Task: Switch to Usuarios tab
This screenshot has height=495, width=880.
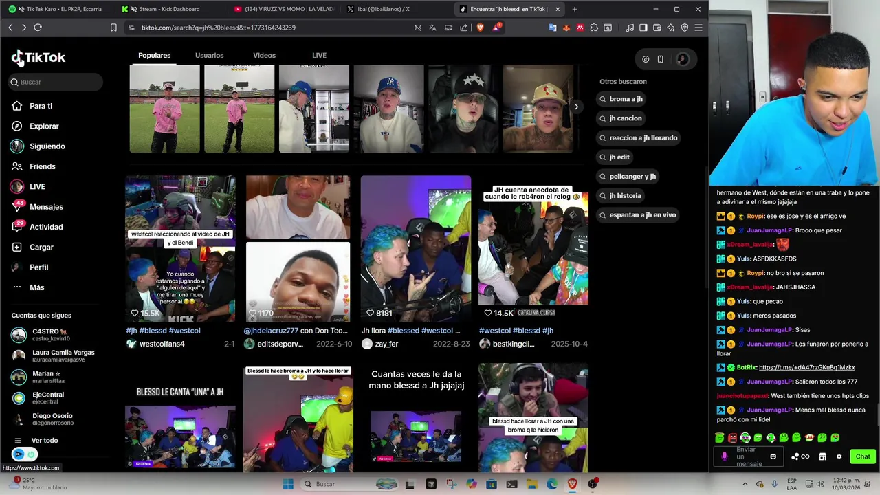Action: pos(209,56)
